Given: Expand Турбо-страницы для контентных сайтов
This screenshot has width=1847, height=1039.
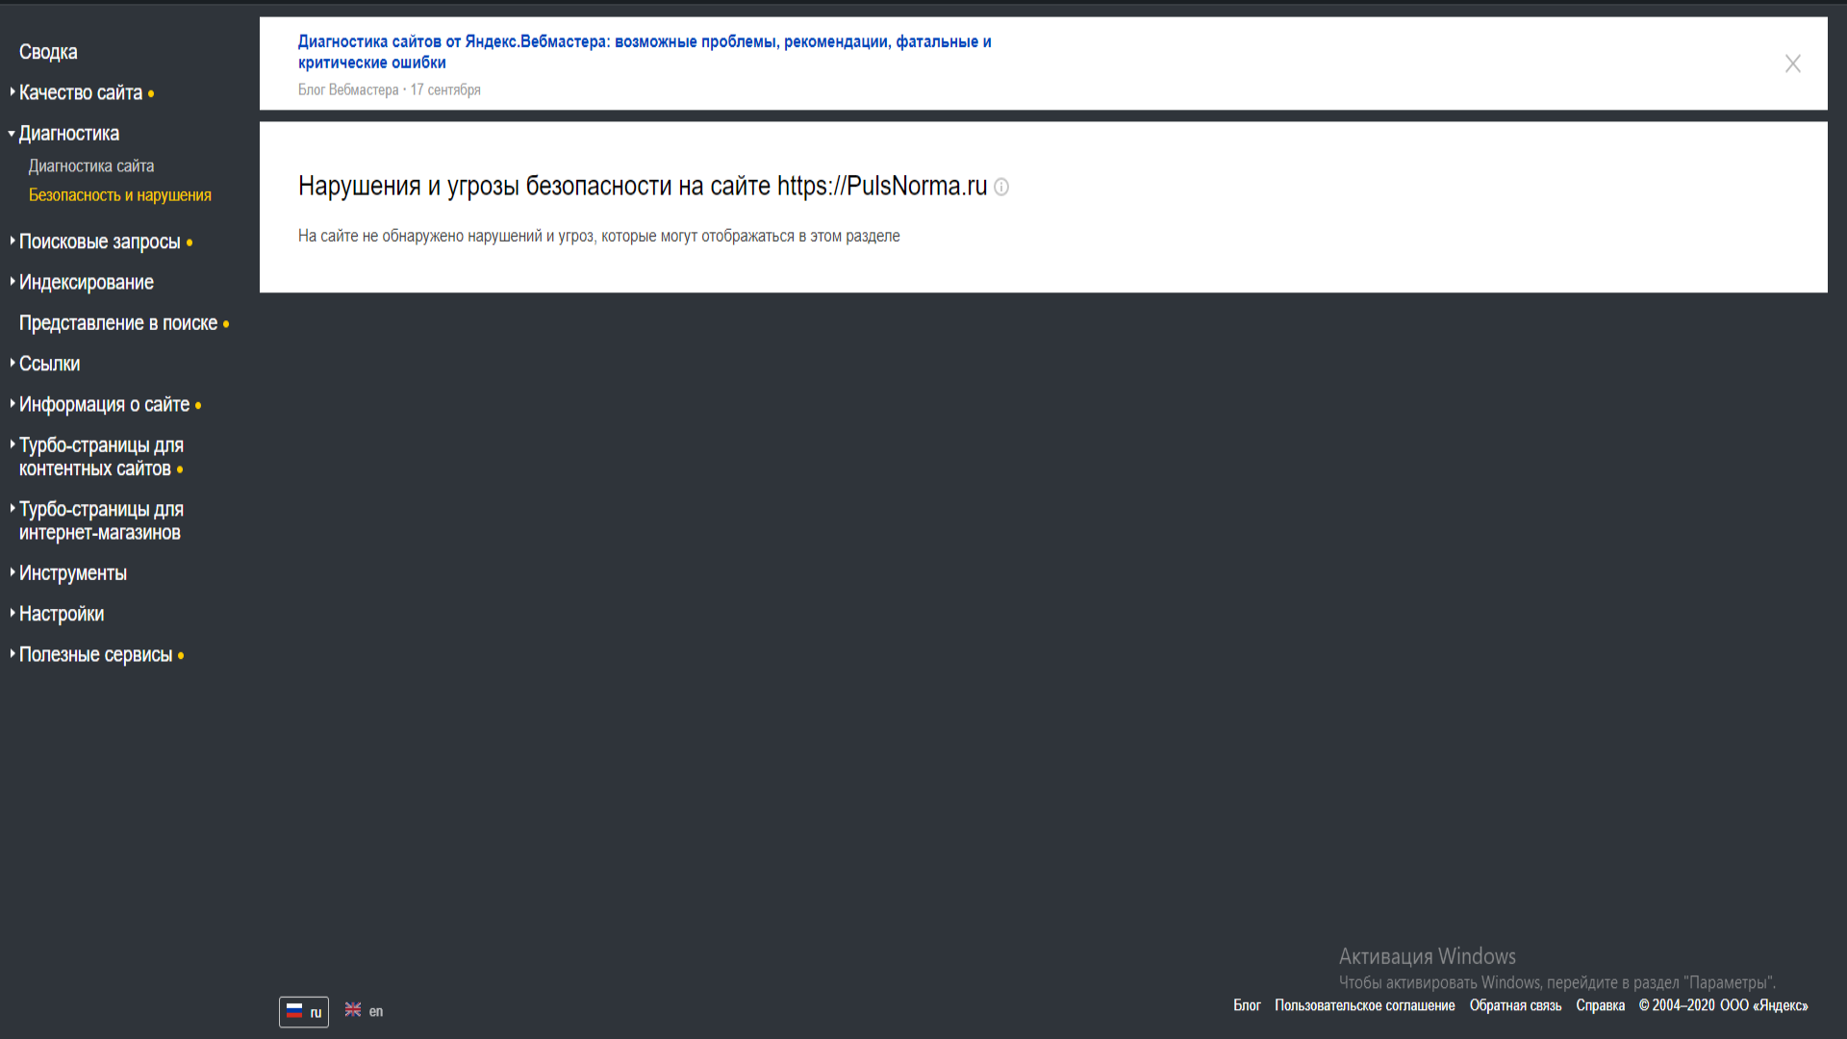Looking at the screenshot, I should pyautogui.click(x=101, y=457).
